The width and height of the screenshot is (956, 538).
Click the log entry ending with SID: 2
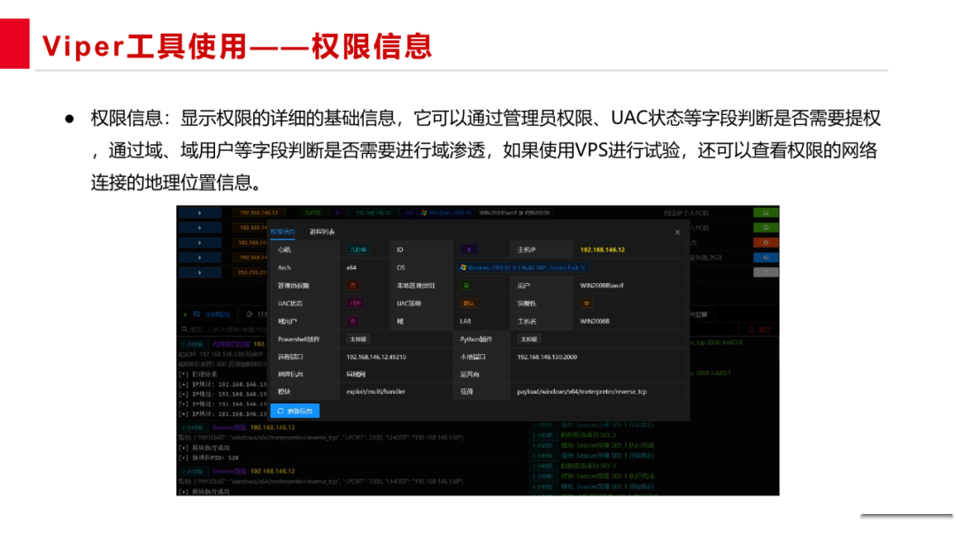(x=589, y=465)
